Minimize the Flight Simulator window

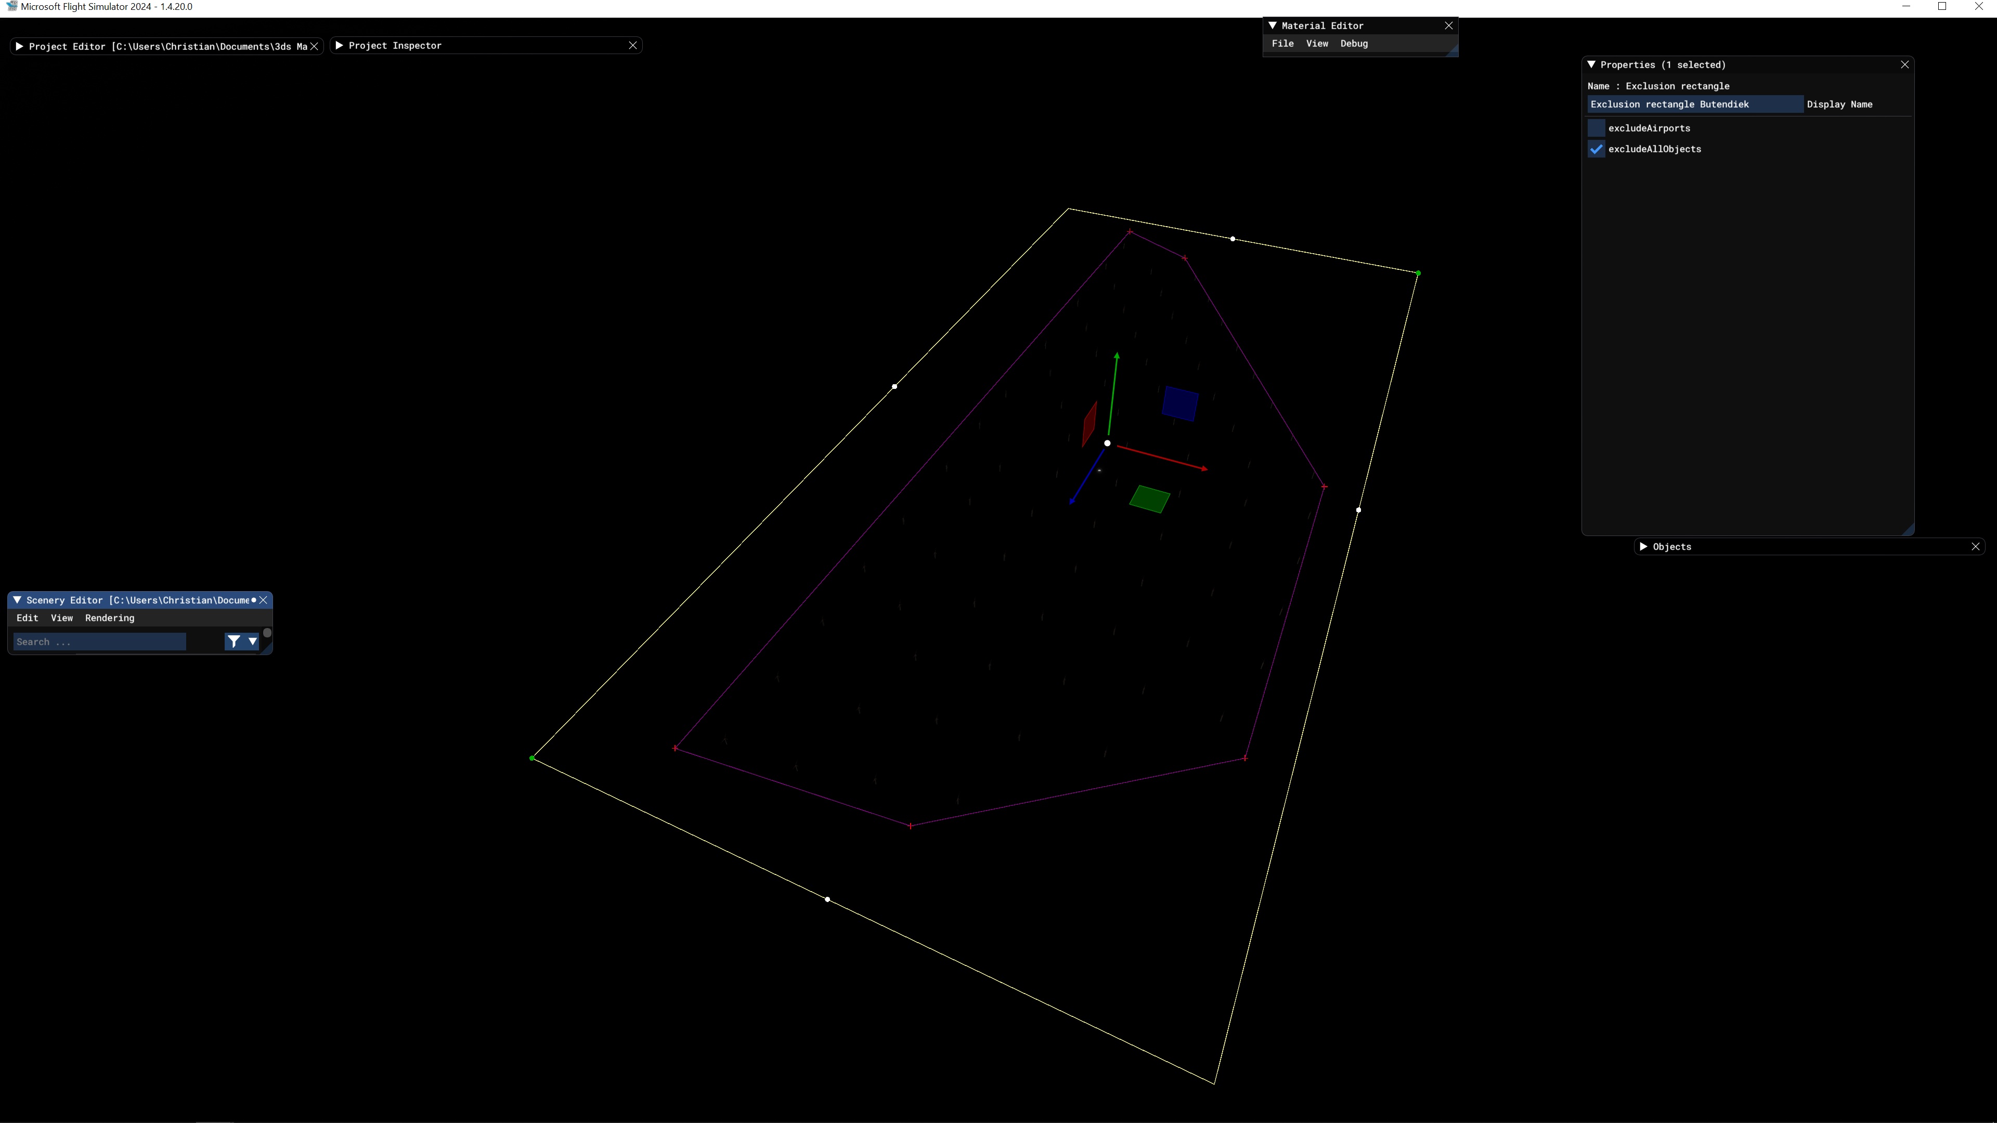point(1907,6)
